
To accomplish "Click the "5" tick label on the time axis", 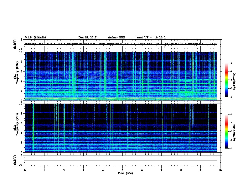I will coord(122,170).
